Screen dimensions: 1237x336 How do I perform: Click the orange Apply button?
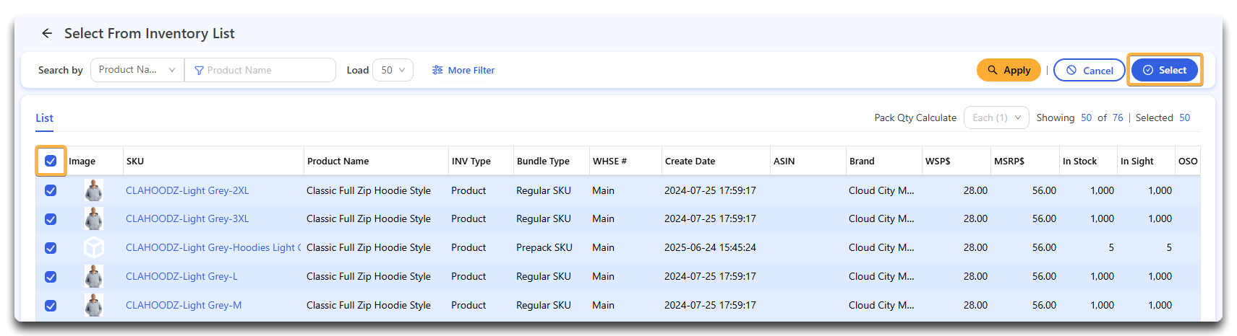(1009, 70)
